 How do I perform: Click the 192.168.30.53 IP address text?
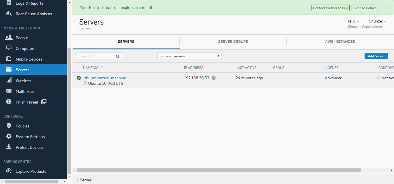tap(196, 78)
